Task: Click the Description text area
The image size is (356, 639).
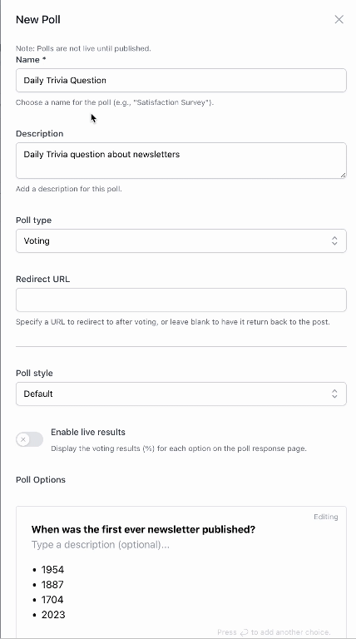Action: click(x=181, y=161)
